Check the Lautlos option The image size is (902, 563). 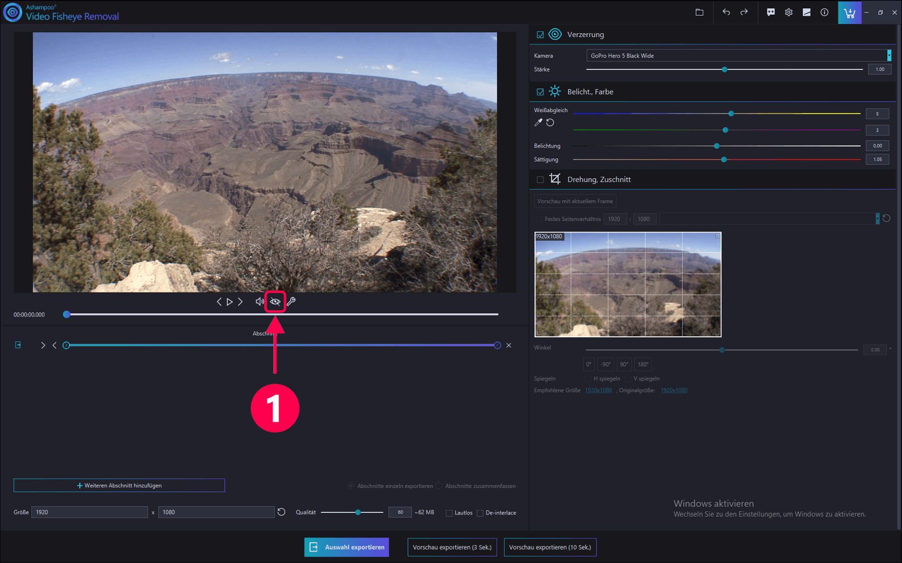tap(449, 513)
